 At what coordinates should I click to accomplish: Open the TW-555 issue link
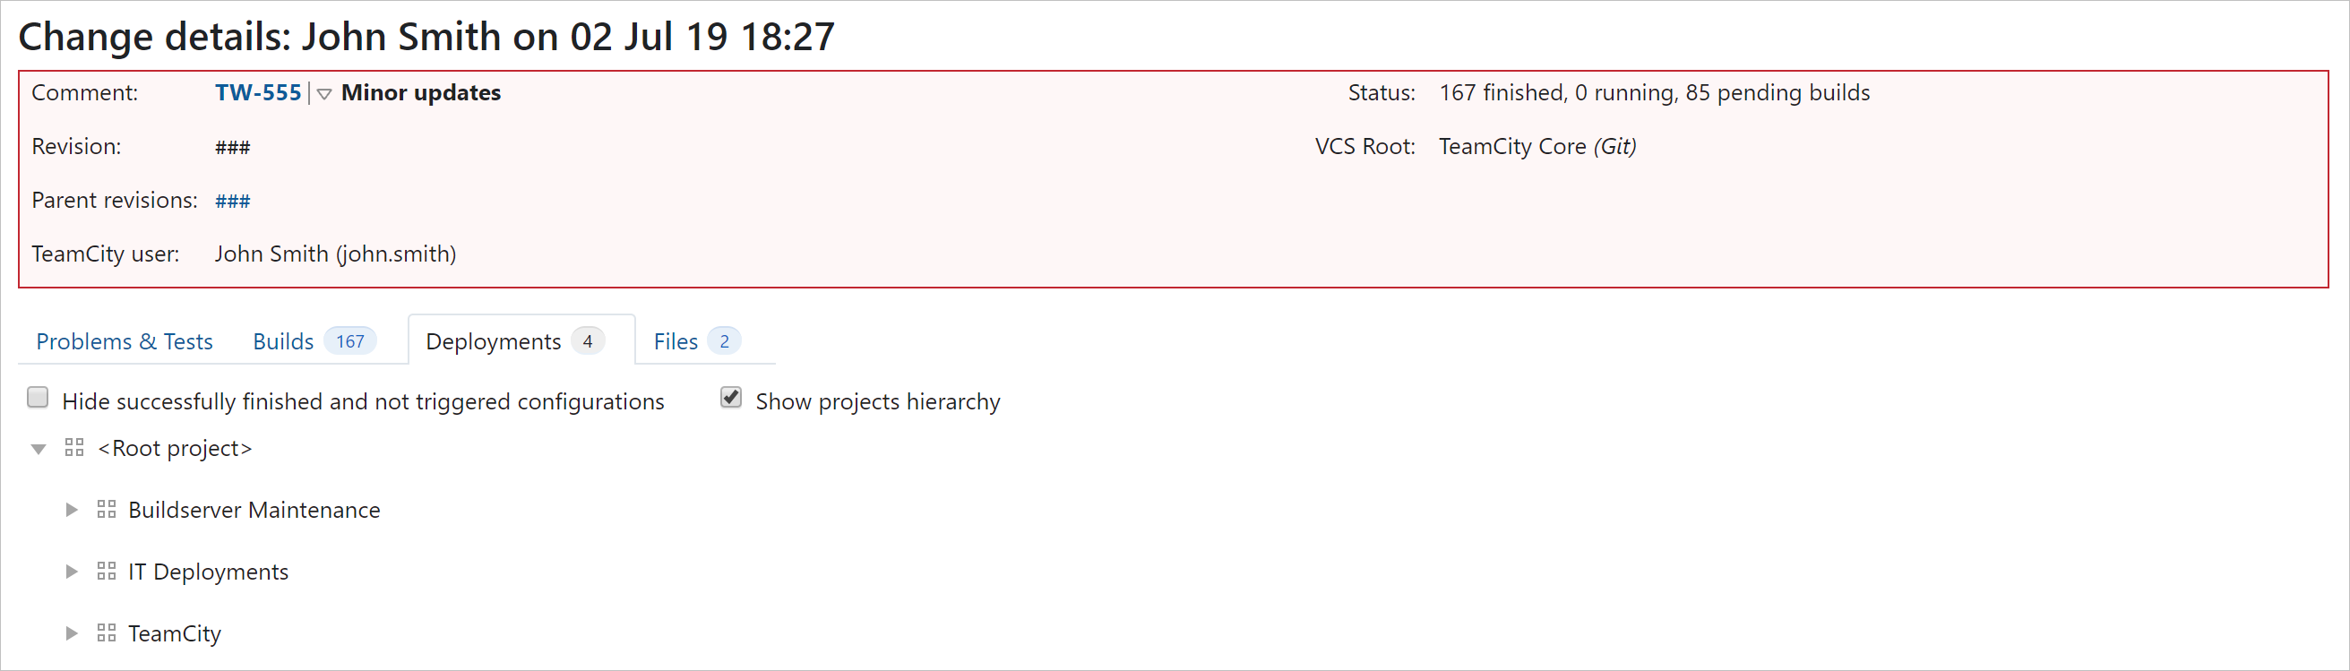(258, 93)
